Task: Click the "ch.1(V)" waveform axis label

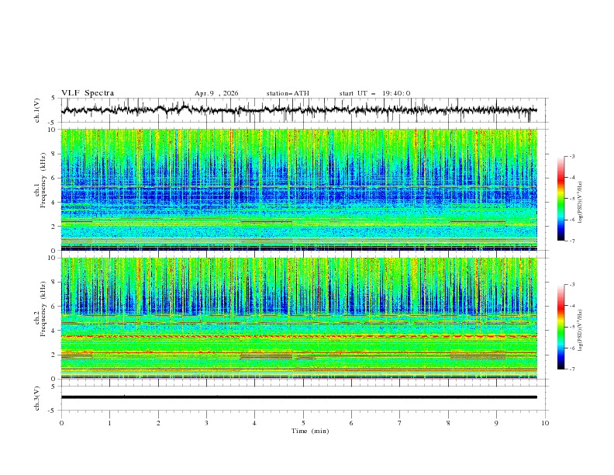Action: [x=36, y=110]
